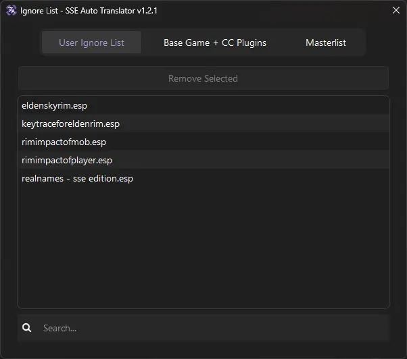Click the window title text in title bar
Screen dimensions: 407x359
point(89,11)
